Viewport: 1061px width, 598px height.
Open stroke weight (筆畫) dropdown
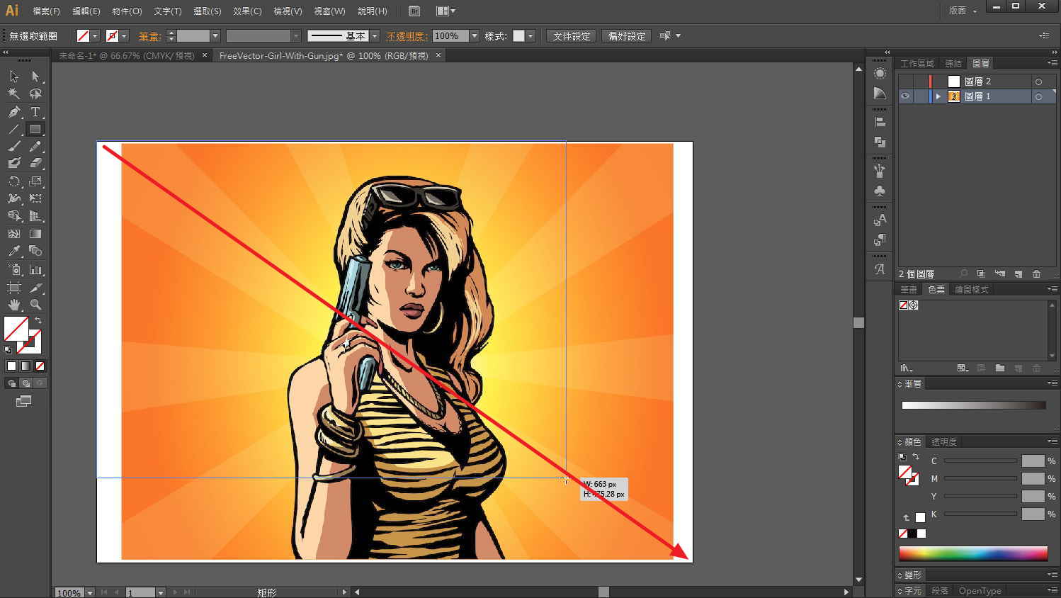[x=215, y=36]
